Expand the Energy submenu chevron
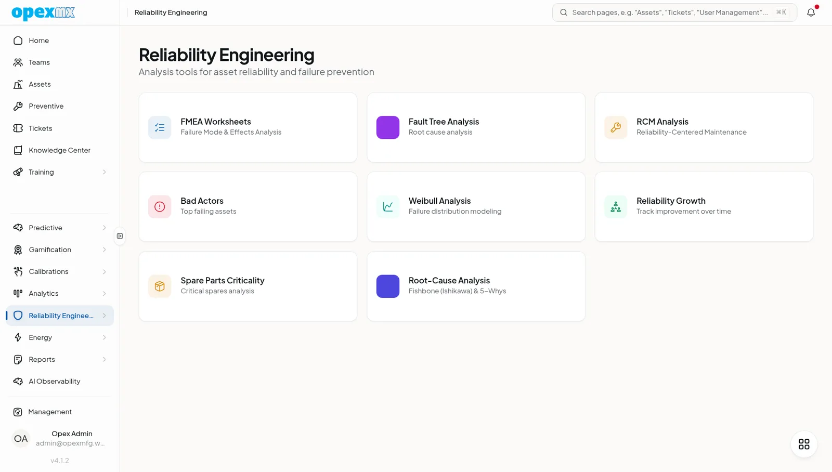832x472 pixels. 104,337
